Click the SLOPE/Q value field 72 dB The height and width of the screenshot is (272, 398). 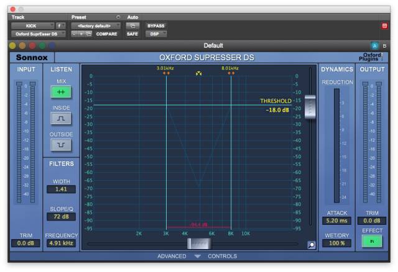coord(61,217)
